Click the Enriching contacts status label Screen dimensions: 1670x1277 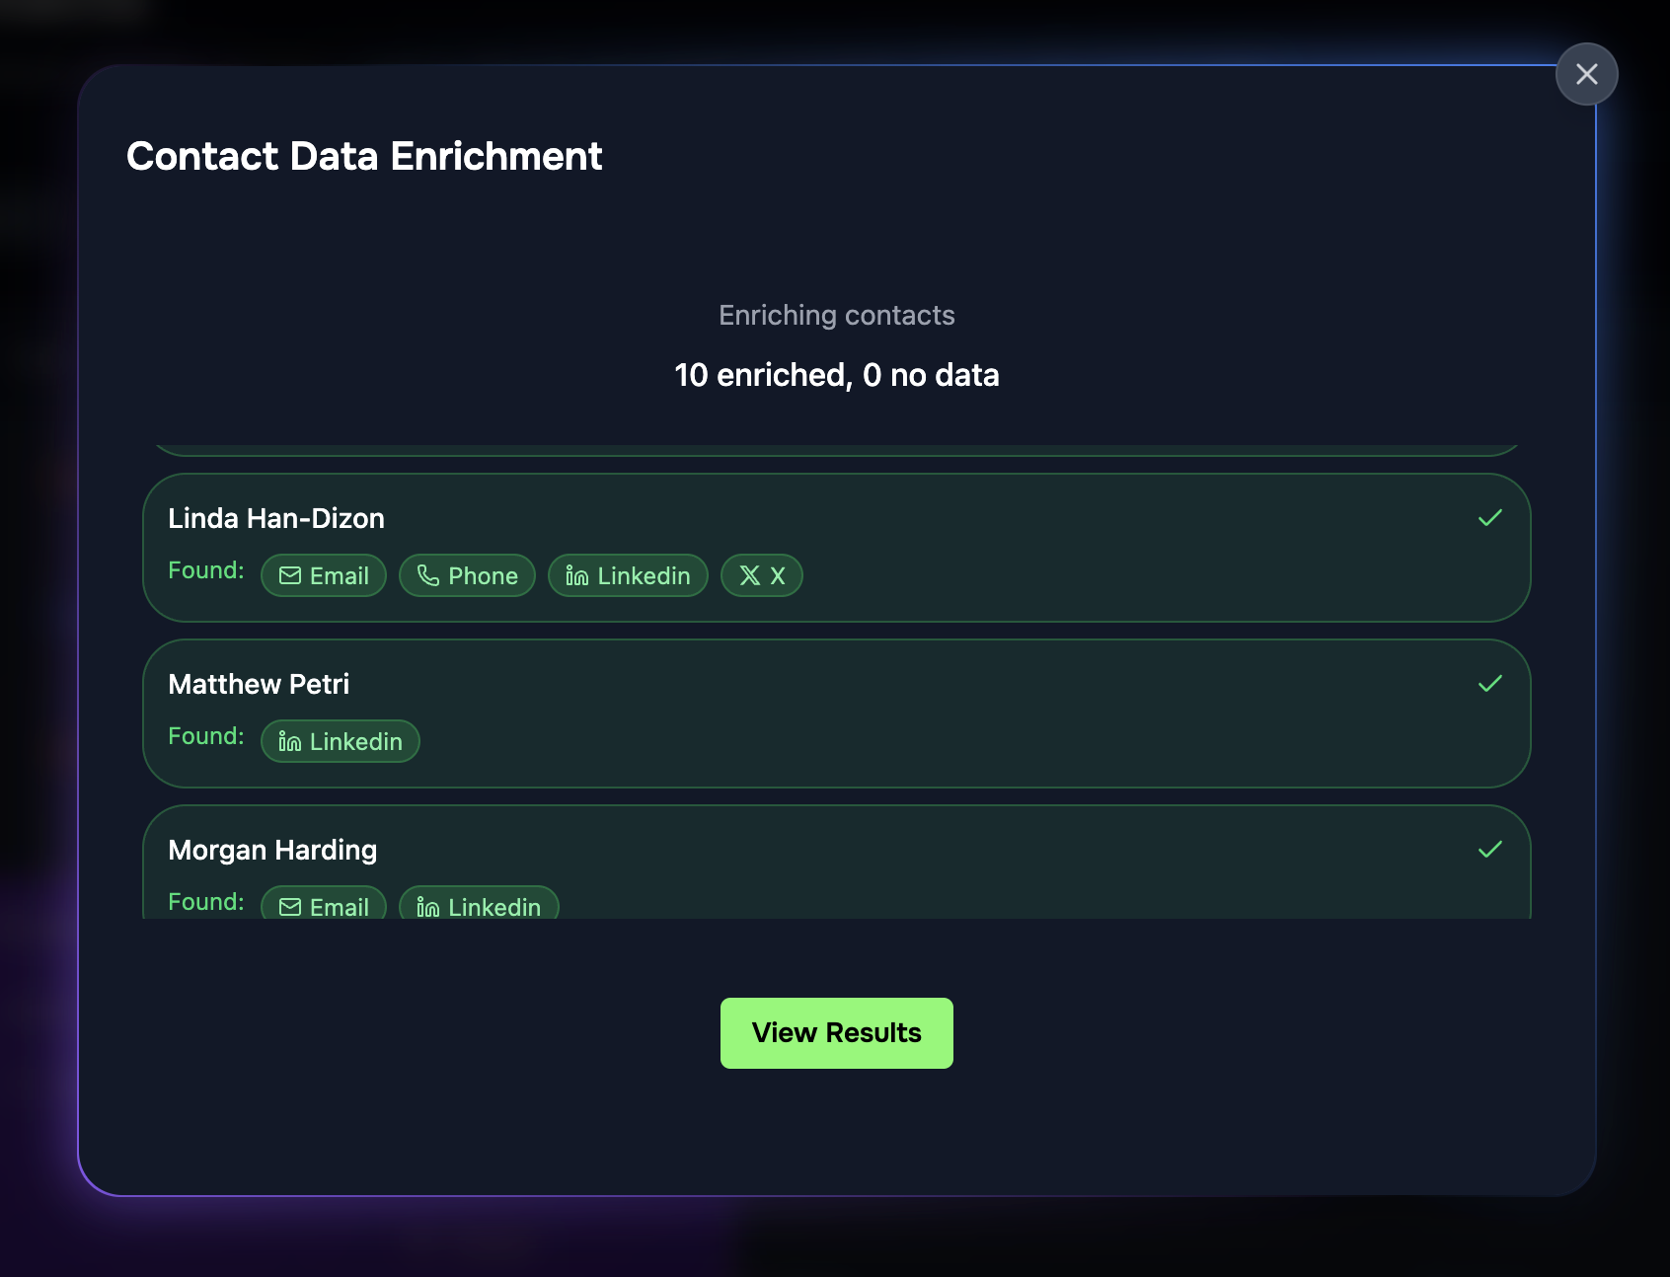click(837, 315)
